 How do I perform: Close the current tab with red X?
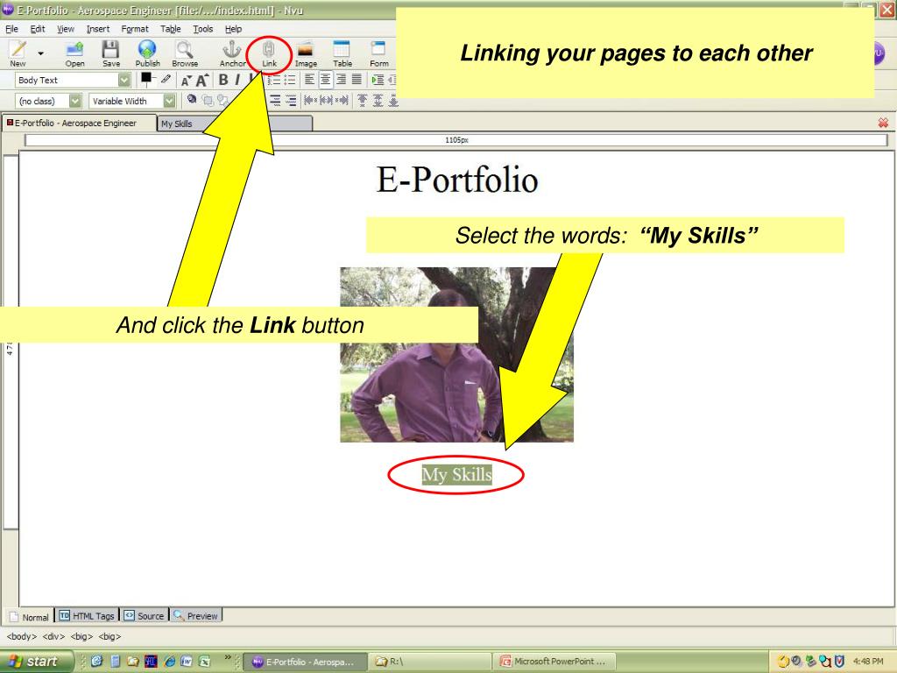click(883, 123)
